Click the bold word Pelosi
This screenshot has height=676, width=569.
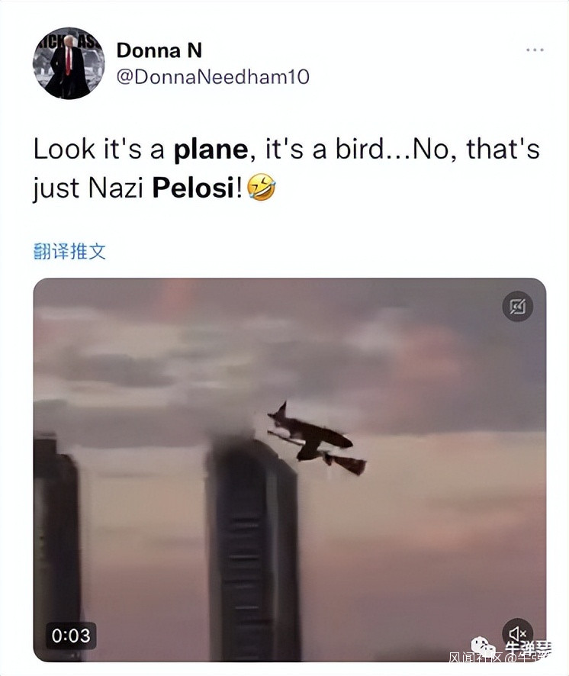click(x=193, y=188)
